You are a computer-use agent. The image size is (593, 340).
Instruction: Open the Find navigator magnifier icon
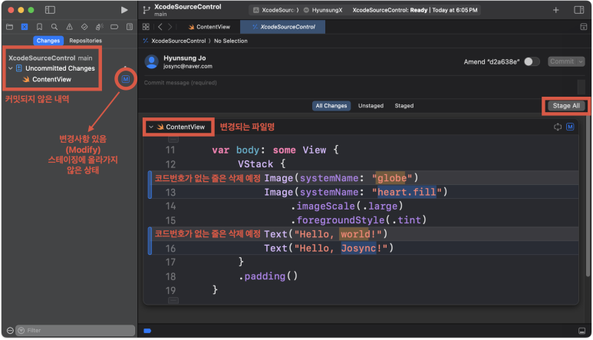(x=54, y=27)
